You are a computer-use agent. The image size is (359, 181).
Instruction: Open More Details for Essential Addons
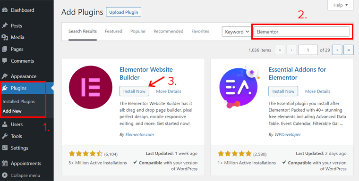[x=318, y=91]
